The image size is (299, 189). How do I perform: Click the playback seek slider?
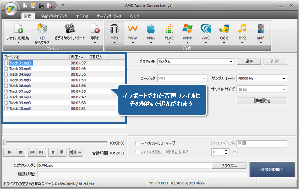point(55,143)
